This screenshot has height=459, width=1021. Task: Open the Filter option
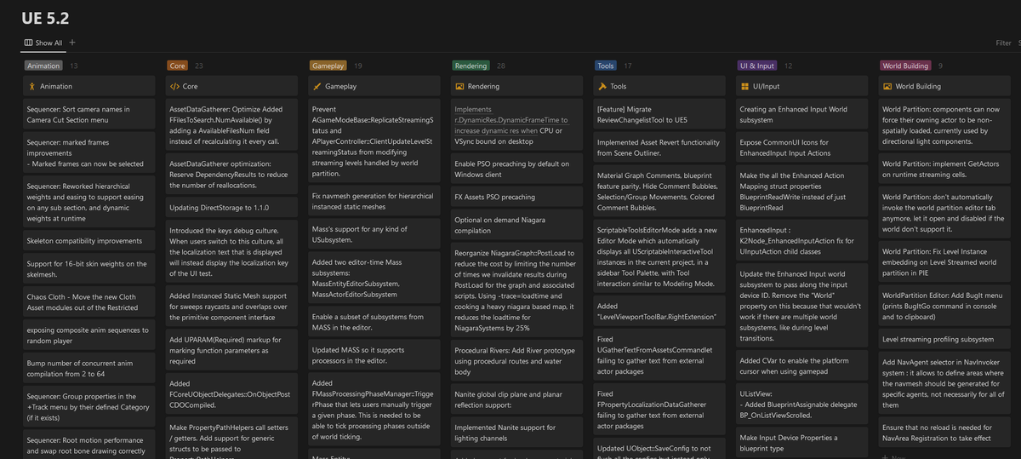coord(1002,43)
